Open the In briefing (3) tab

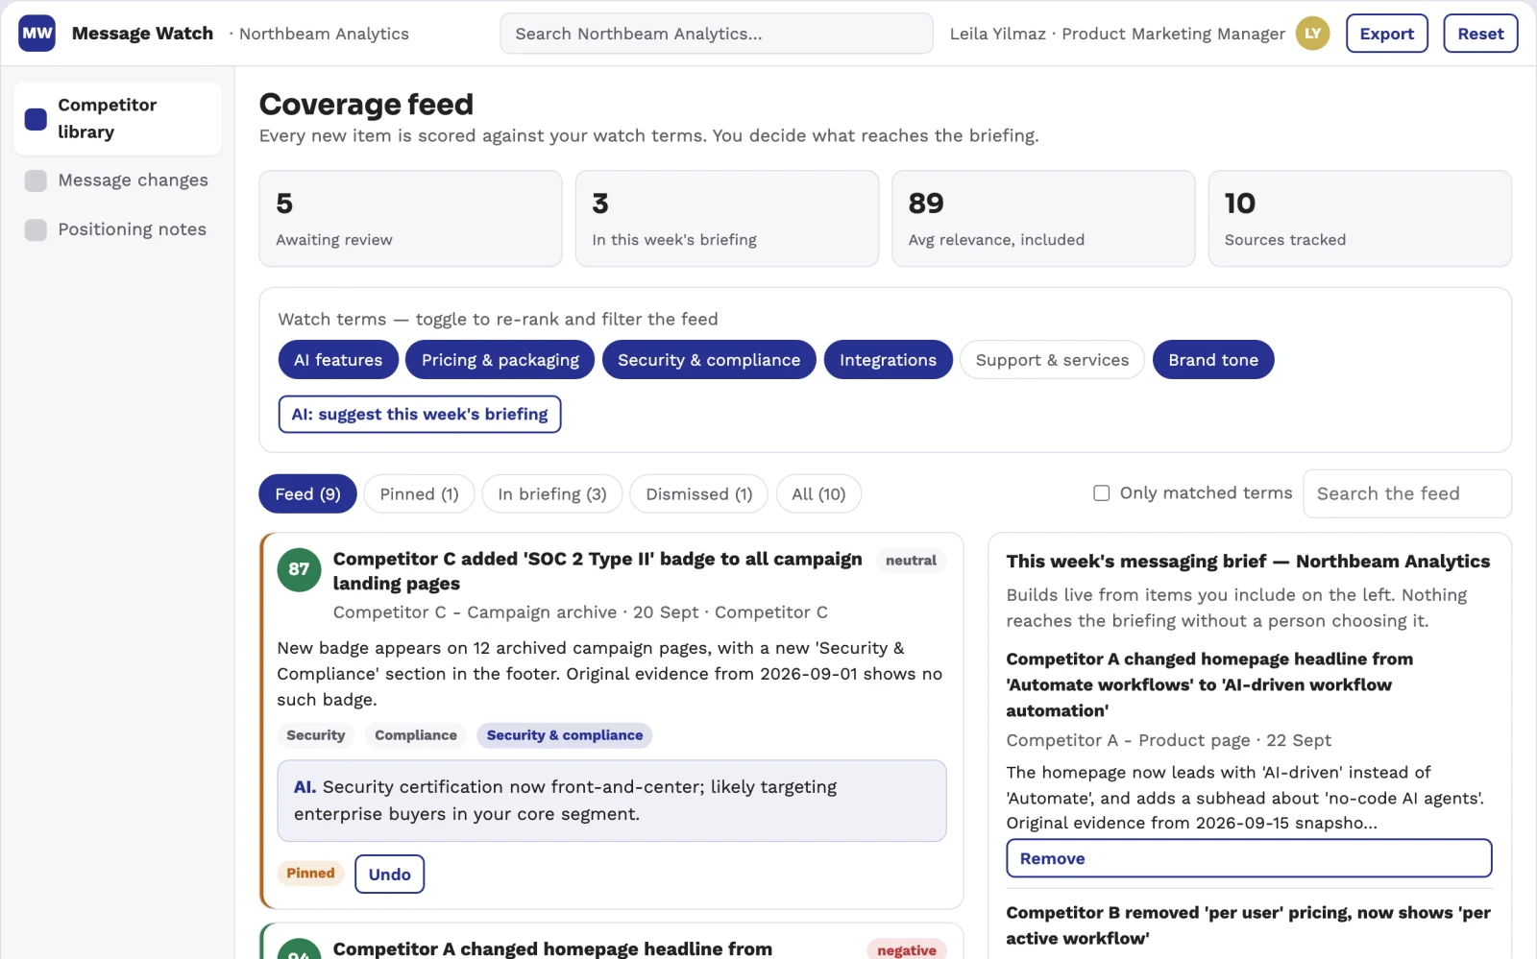point(552,494)
